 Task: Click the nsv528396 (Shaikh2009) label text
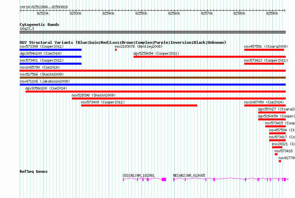93,95
